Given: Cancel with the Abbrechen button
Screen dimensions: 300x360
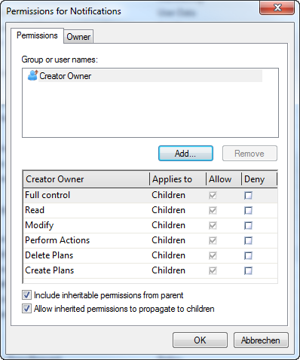Looking at the screenshot, I should point(261,340).
